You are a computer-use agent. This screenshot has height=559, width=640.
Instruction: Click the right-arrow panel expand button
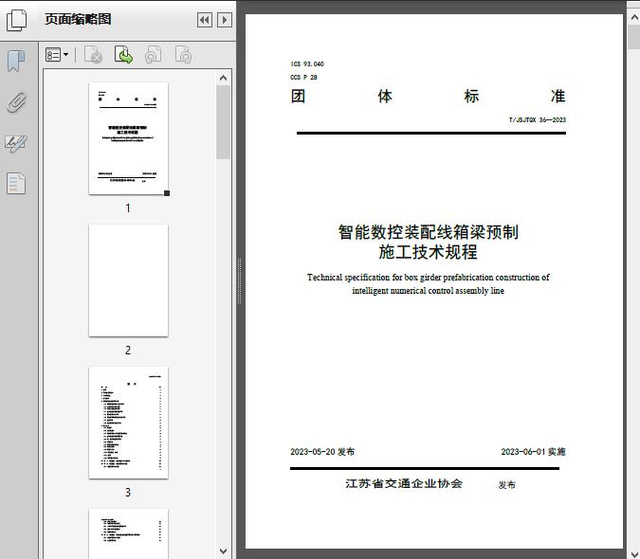pyautogui.click(x=224, y=20)
